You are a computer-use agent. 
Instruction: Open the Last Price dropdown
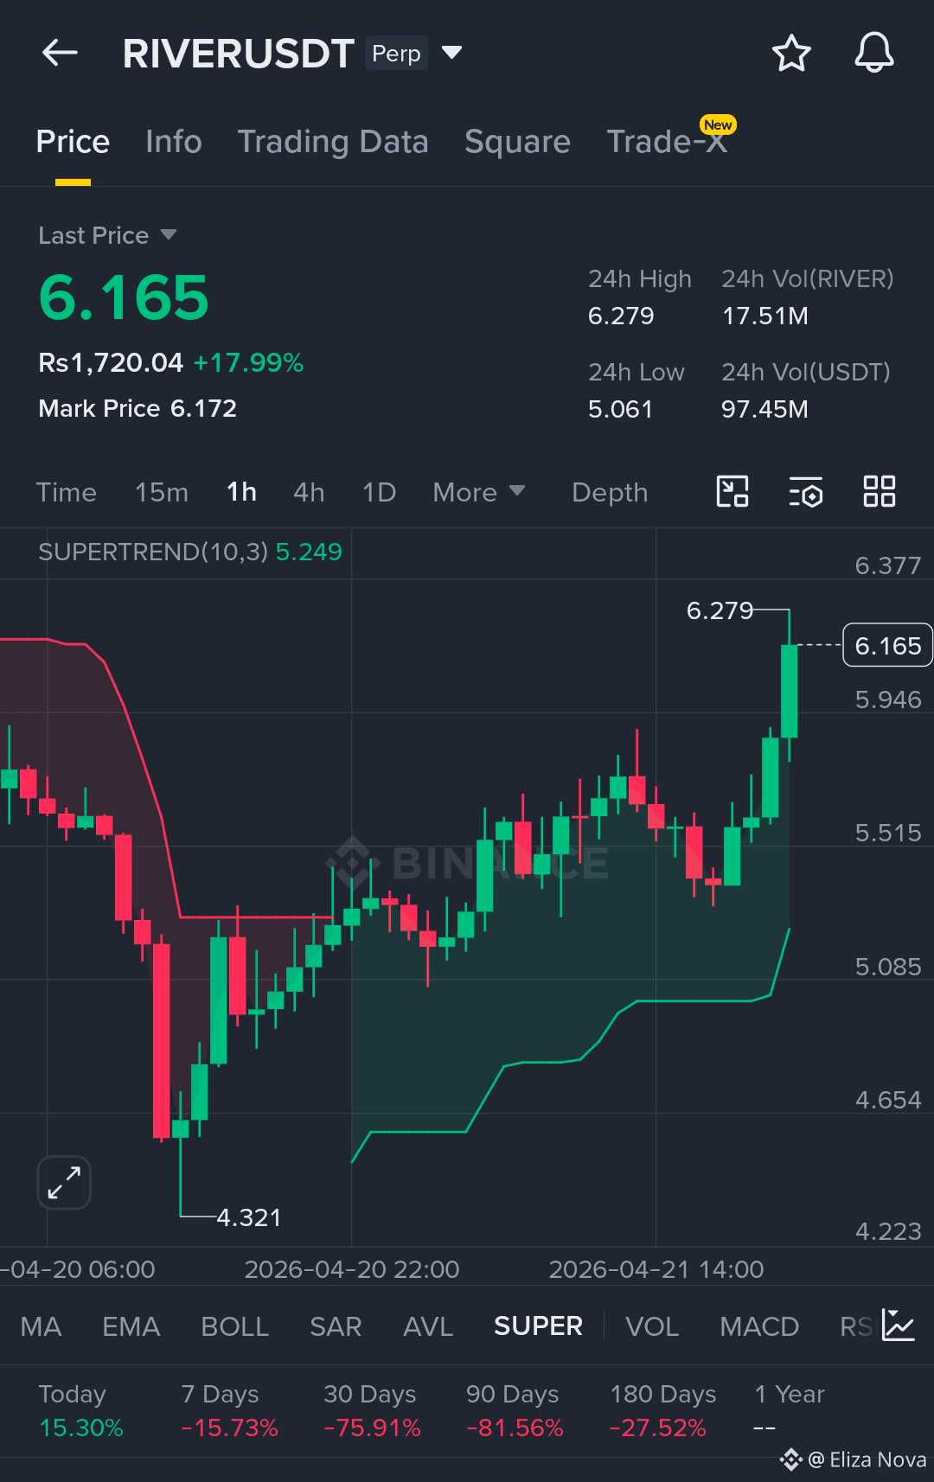(x=107, y=235)
